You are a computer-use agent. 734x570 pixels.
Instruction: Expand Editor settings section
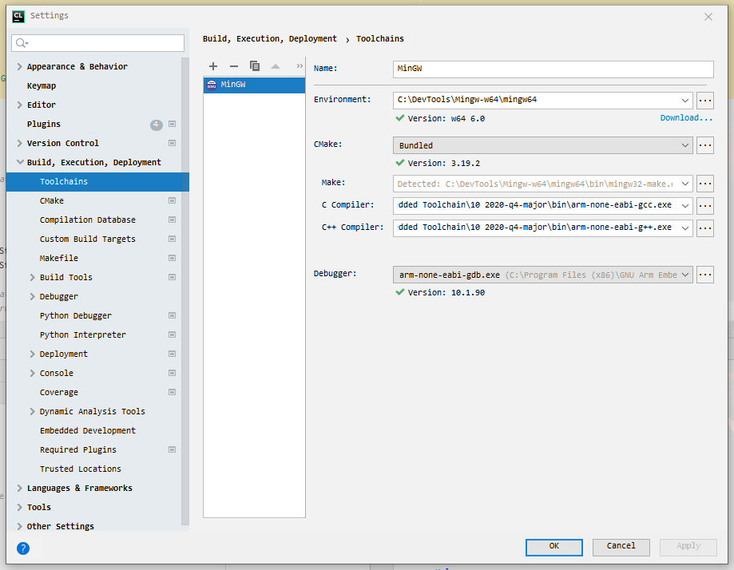tap(20, 105)
